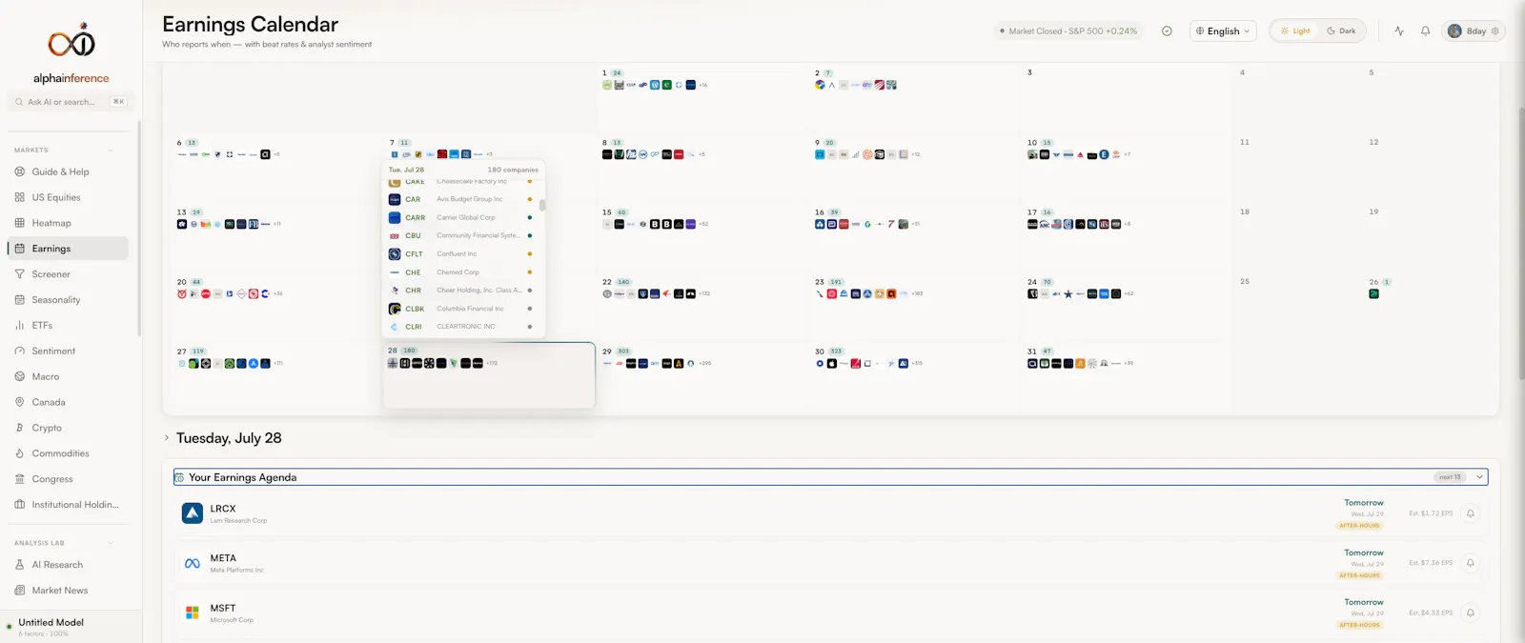Click the Lam Research logo icon
1525x643 pixels.
tap(193, 513)
